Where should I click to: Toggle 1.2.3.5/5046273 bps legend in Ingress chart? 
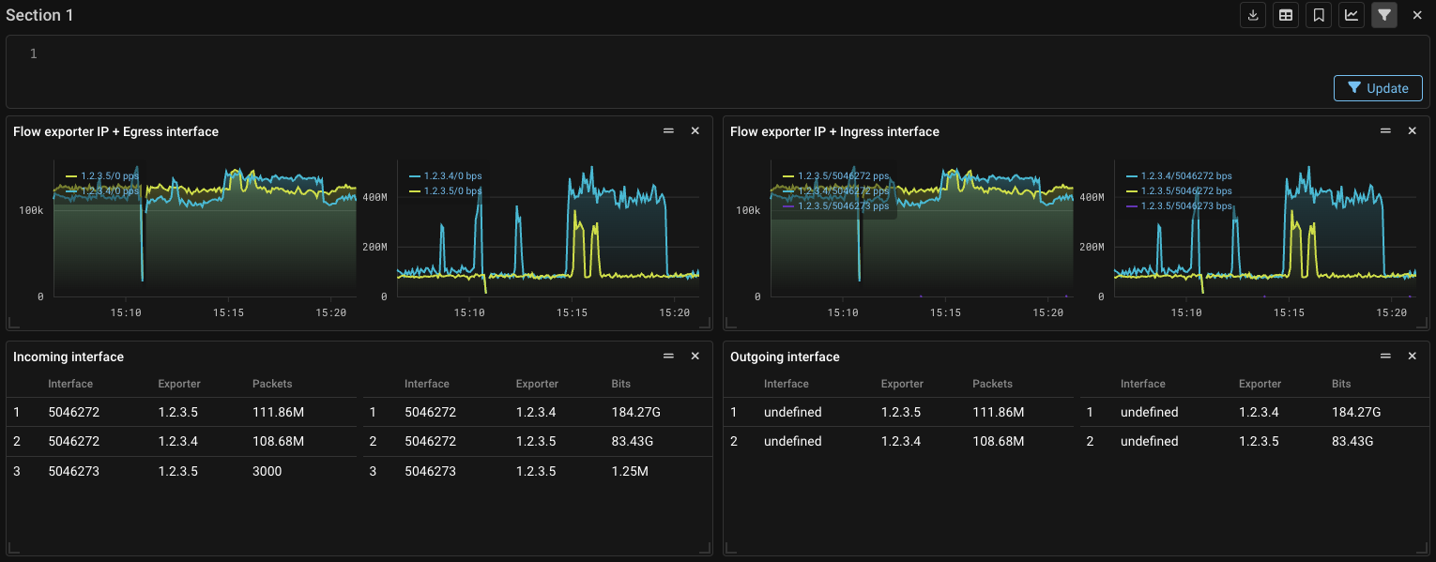(1185, 205)
